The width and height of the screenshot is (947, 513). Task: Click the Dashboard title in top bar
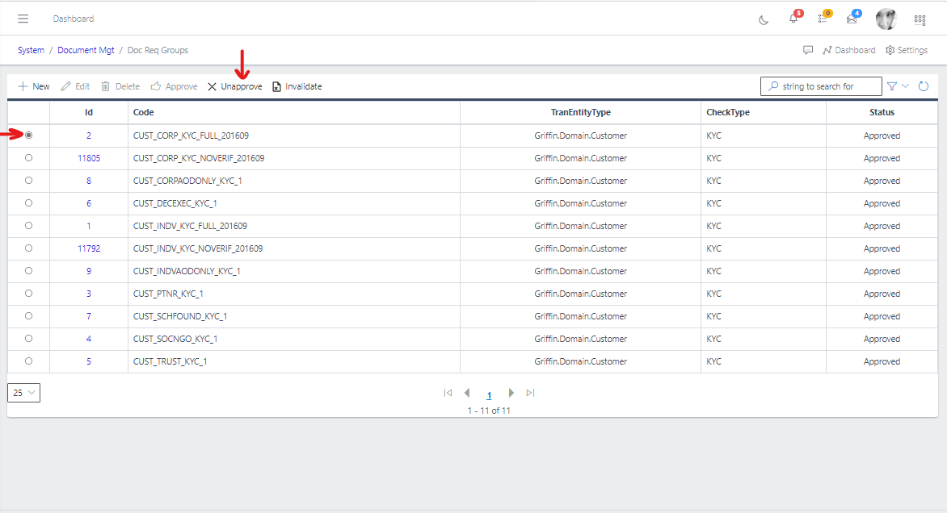coord(73,19)
